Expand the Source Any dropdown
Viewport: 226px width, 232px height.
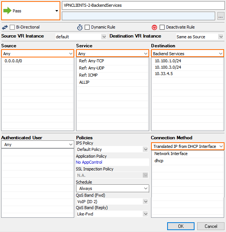[37, 54]
